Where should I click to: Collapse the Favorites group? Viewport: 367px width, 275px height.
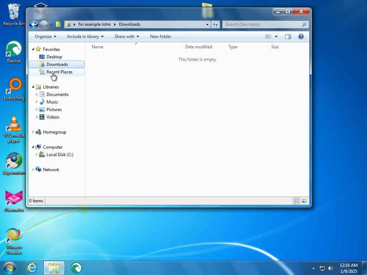33,49
